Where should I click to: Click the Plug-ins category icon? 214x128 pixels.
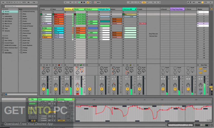pos(3,26)
